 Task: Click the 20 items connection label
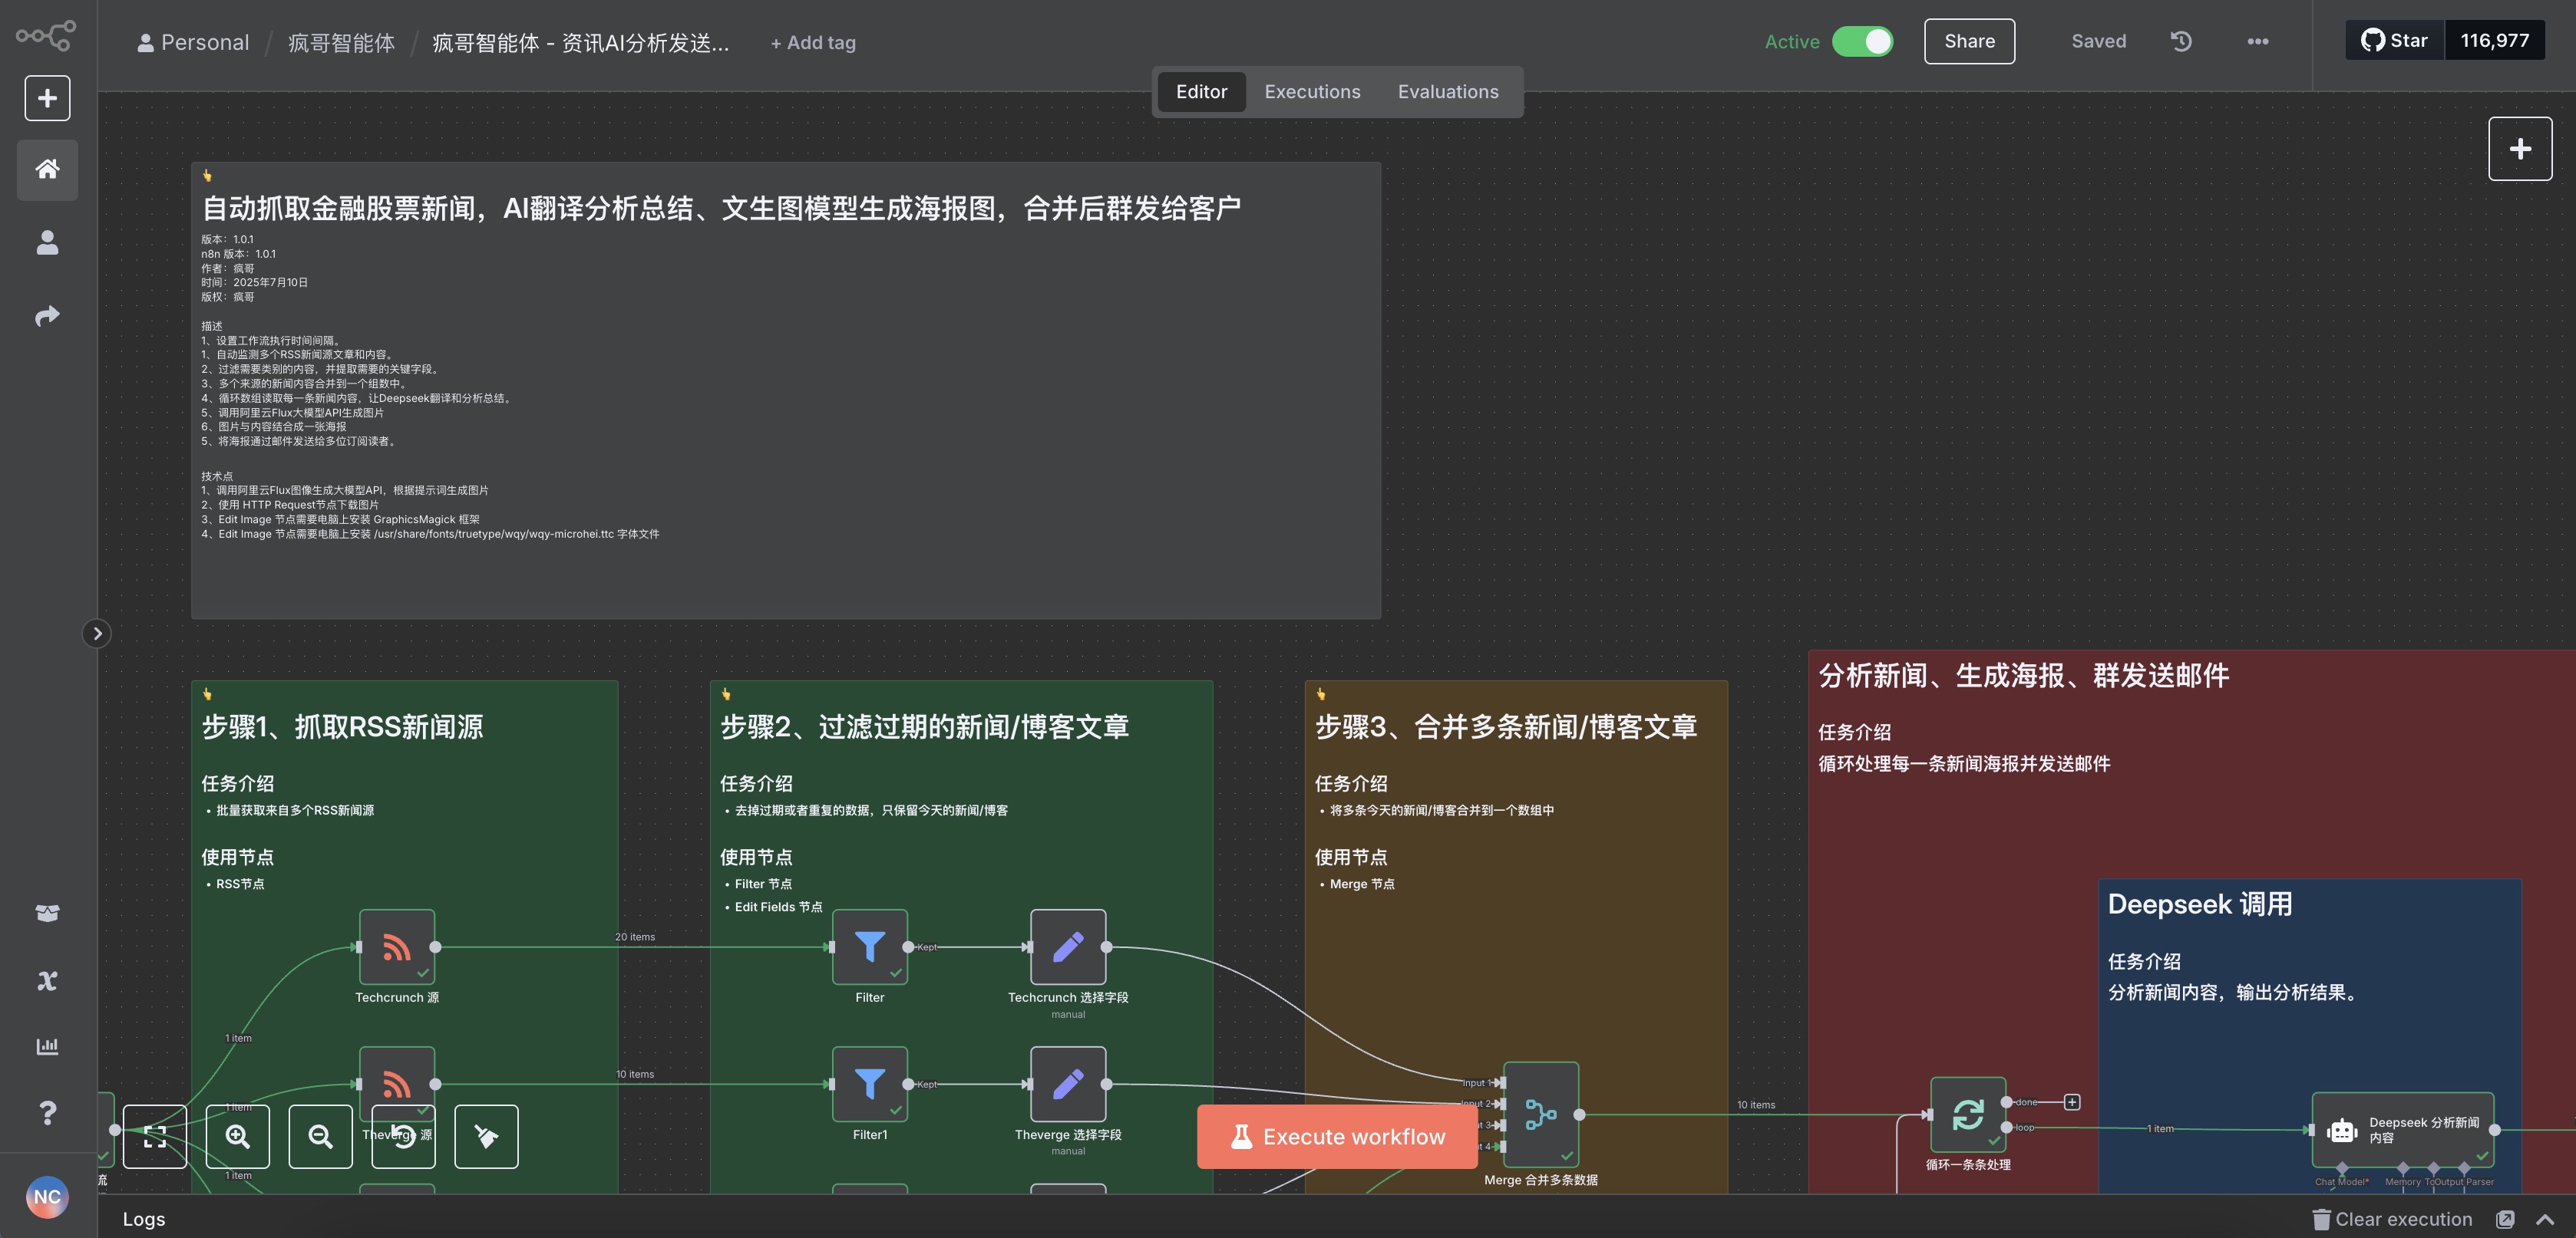click(x=635, y=937)
